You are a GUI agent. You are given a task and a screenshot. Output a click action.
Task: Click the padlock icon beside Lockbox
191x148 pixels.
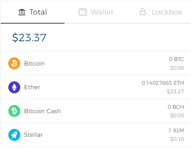[x=143, y=12]
